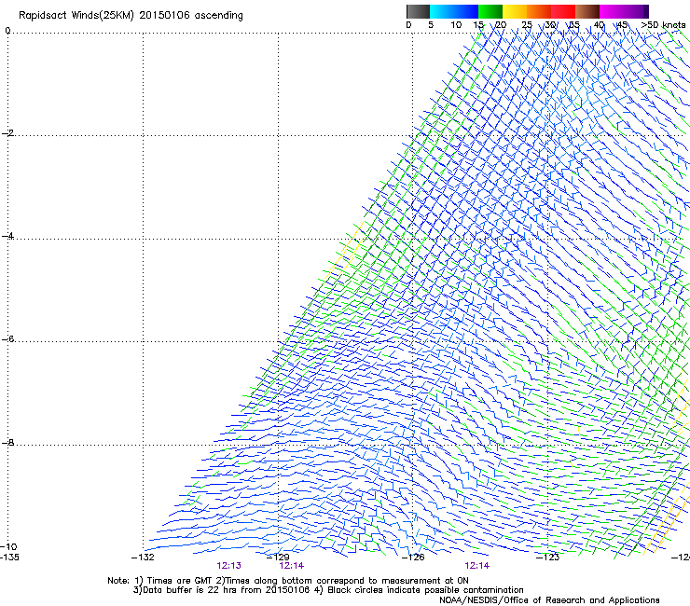Screen dimensions: 690x606
Task: Select the orange 25-30 knots color segment
Action: [x=539, y=11]
